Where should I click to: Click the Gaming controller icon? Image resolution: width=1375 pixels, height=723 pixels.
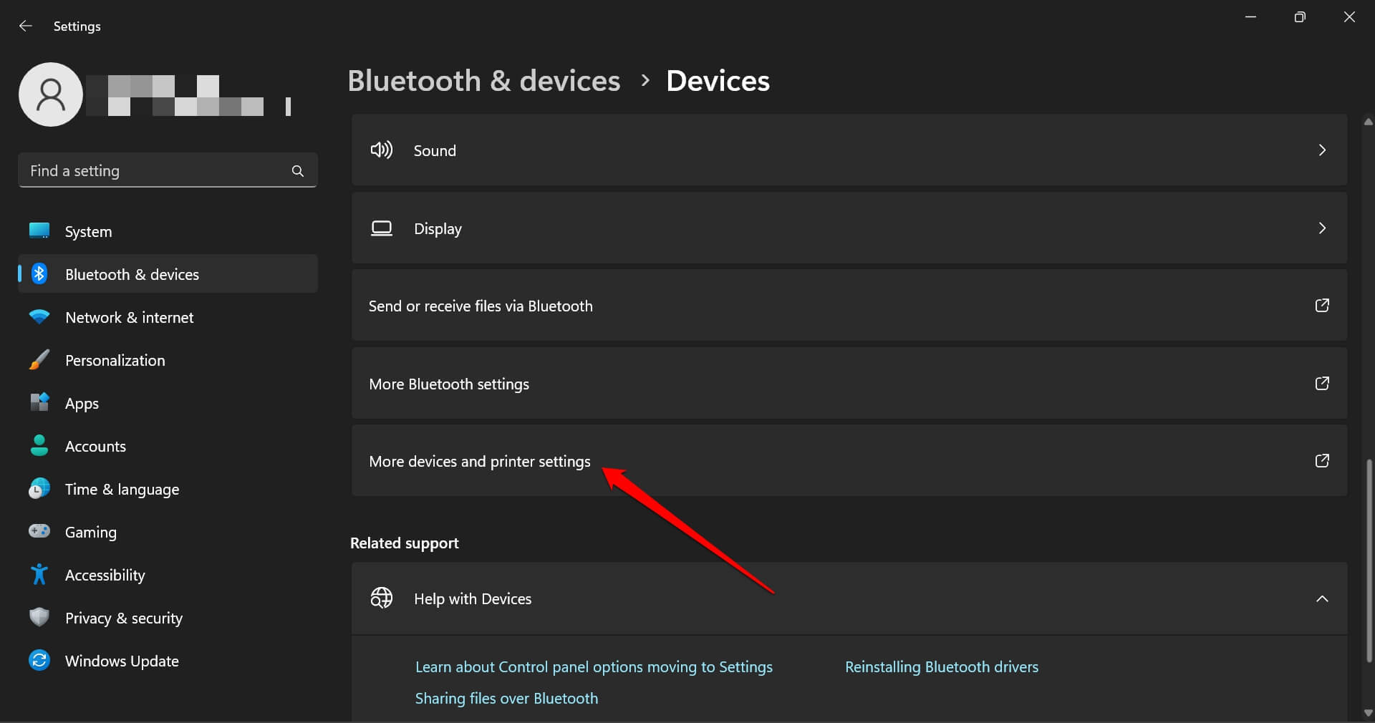39,531
